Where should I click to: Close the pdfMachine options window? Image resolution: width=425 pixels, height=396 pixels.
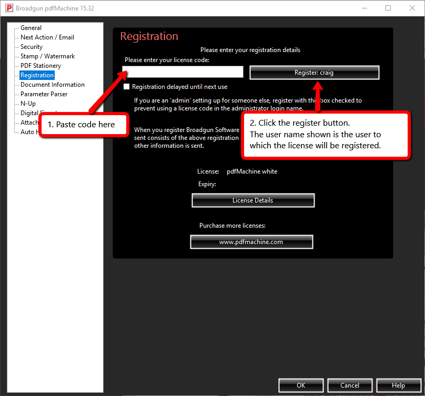(x=412, y=8)
